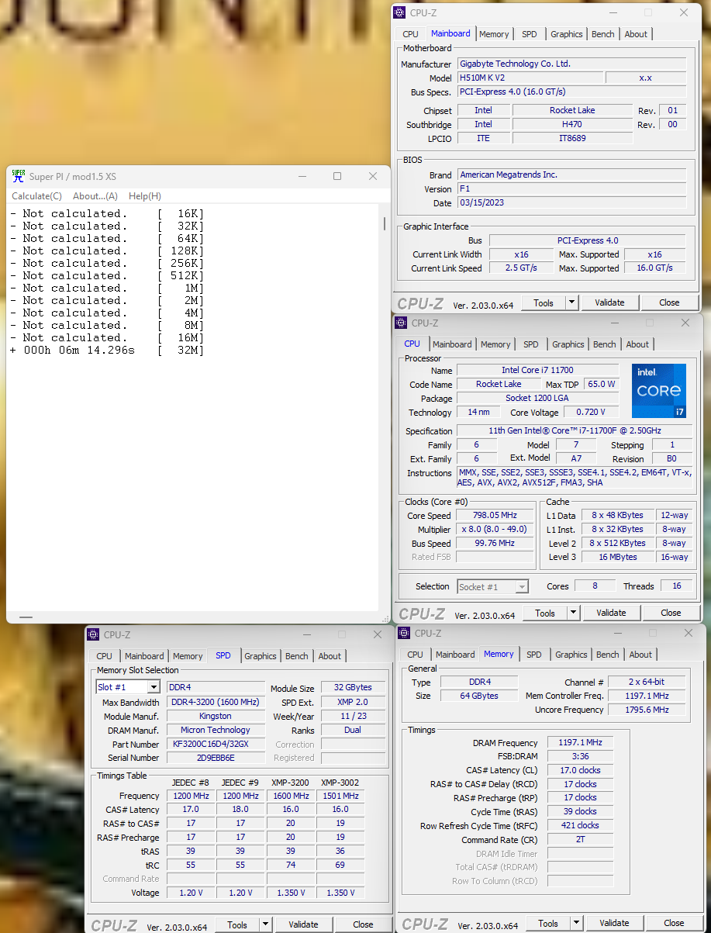Select the 32M result line 06m 14.296s

point(107,351)
